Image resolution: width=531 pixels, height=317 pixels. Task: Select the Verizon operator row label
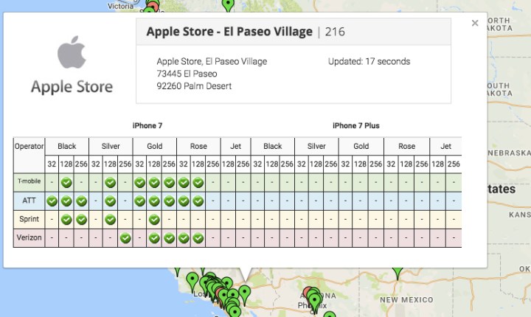pyautogui.click(x=29, y=237)
